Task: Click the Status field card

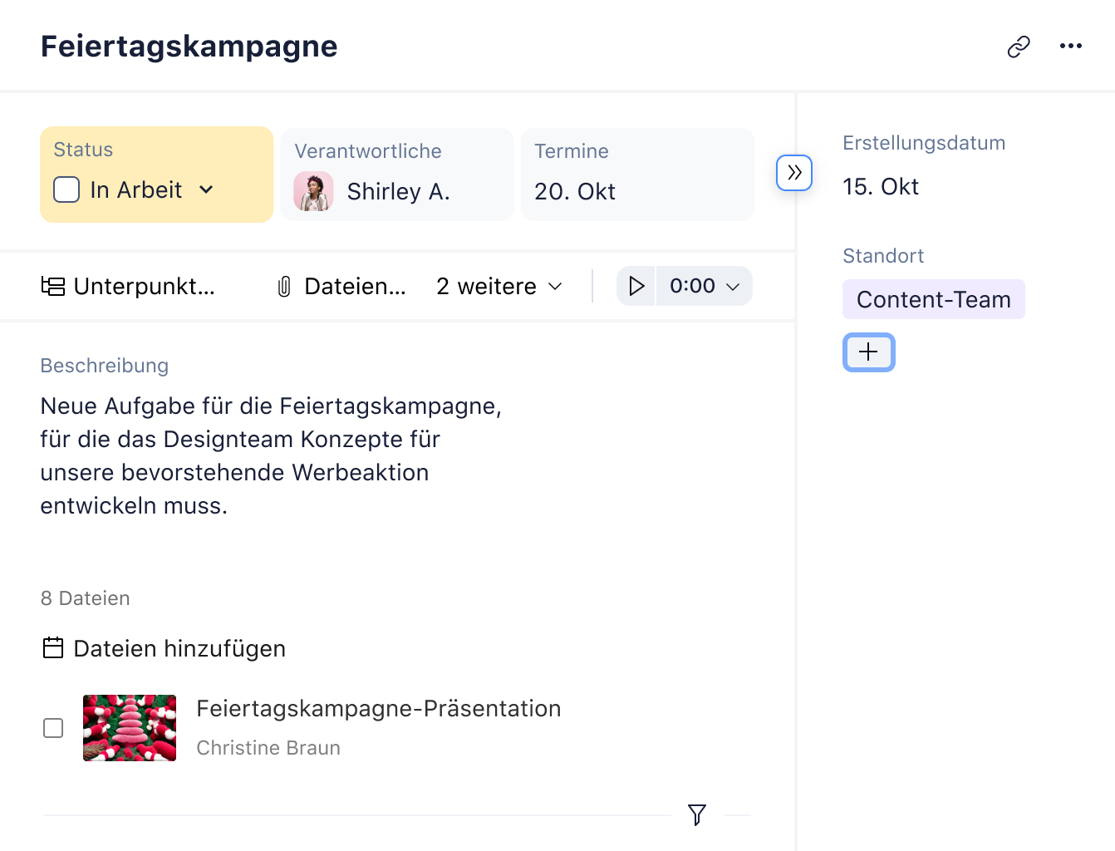Action: [x=157, y=175]
